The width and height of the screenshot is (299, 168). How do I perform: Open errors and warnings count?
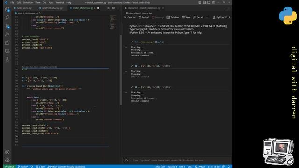point(40,167)
